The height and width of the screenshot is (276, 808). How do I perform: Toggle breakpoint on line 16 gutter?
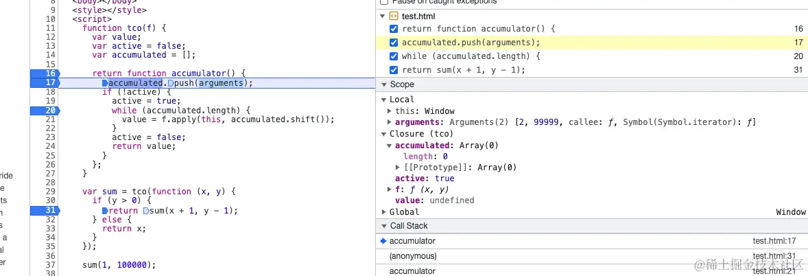click(x=45, y=73)
